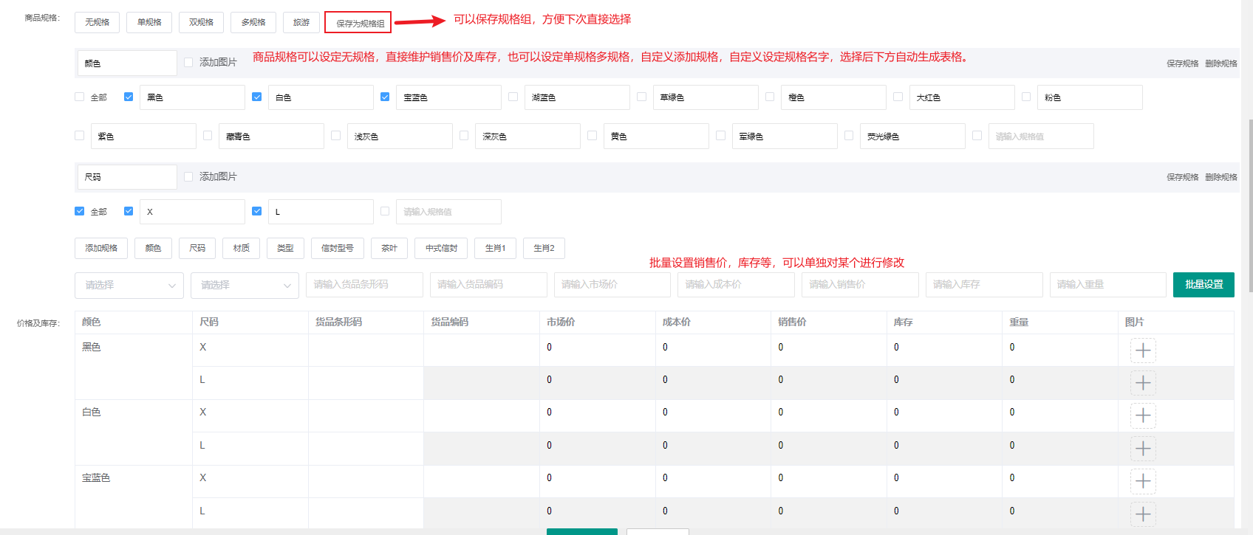
Task: Choose the 生肖2 spec preset
Action: click(544, 248)
